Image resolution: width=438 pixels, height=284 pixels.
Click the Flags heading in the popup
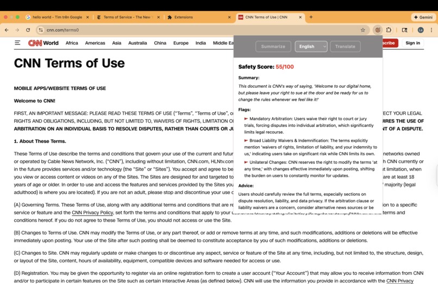click(245, 110)
